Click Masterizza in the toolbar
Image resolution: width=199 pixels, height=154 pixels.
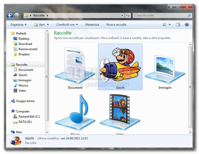tap(92, 25)
